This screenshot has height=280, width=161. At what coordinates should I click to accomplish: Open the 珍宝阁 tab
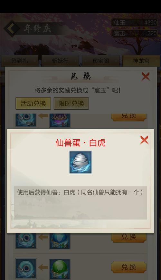100,61
